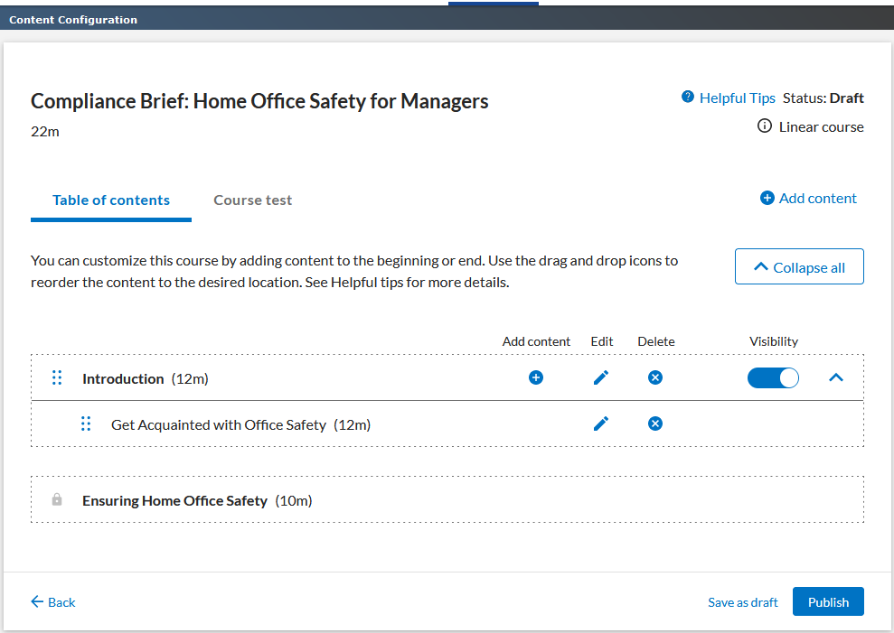The width and height of the screenshot is (894, 633).
Task: Edit Get Acquainted with Office Safety lesson
Action: click(x=601, y=424)
